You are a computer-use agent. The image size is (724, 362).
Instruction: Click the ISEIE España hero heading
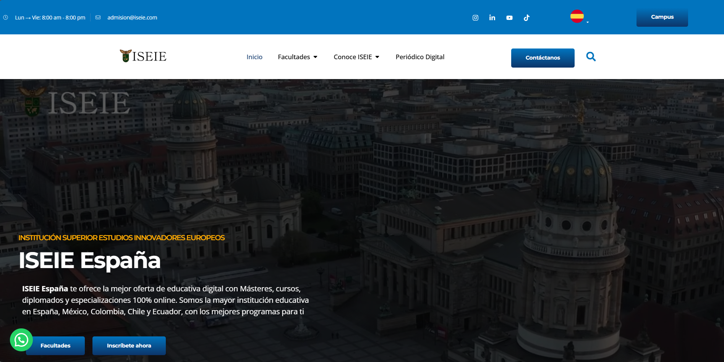pos(90,260)
